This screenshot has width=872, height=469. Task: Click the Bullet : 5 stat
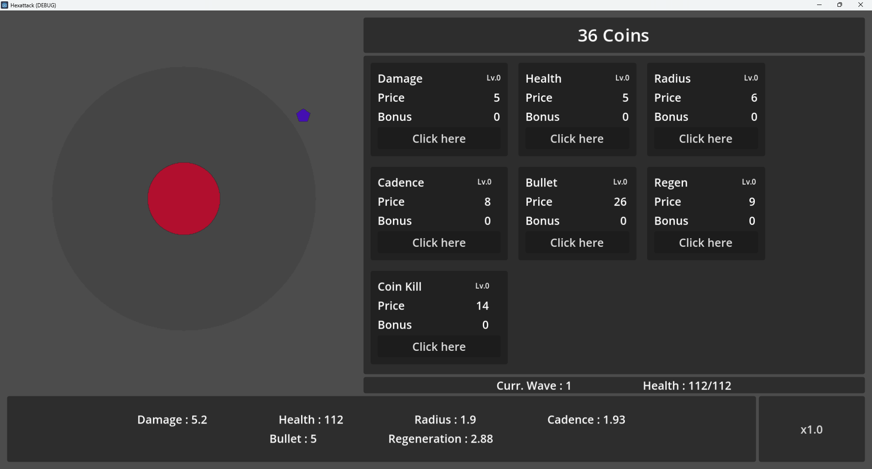coord(293,439)
